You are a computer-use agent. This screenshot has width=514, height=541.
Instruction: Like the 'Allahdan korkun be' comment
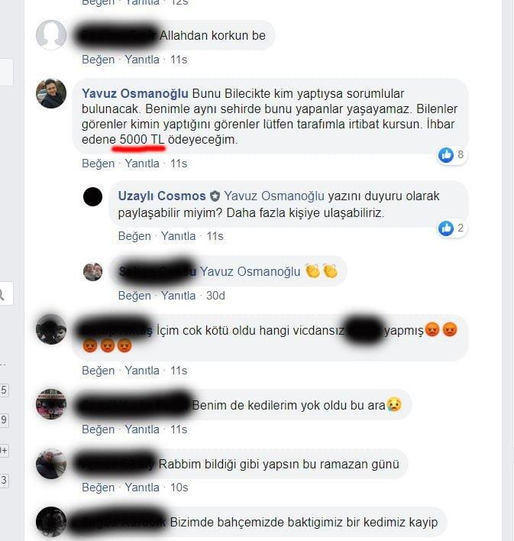(x=98, y=60)
